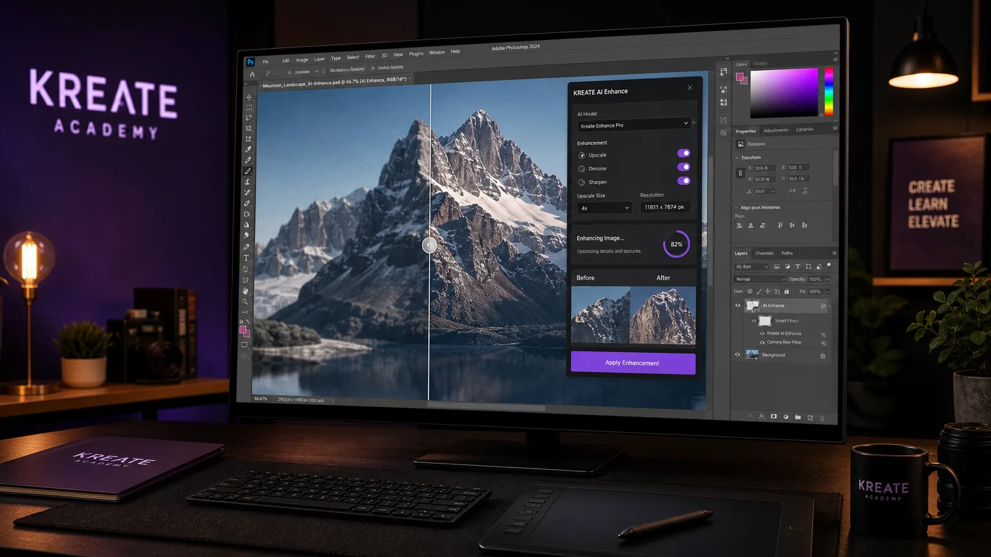This screenshot has width=991, height=557.
Task: Open the Plugins menu
Action: click(416, 54)
